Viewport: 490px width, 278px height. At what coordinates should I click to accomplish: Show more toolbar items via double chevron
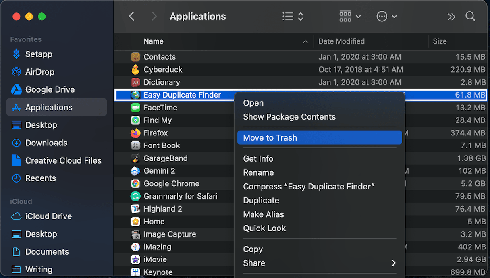point(451,17)
